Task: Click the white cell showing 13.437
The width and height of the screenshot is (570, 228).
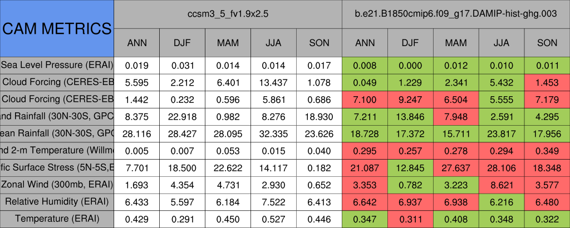Action: 273,82
